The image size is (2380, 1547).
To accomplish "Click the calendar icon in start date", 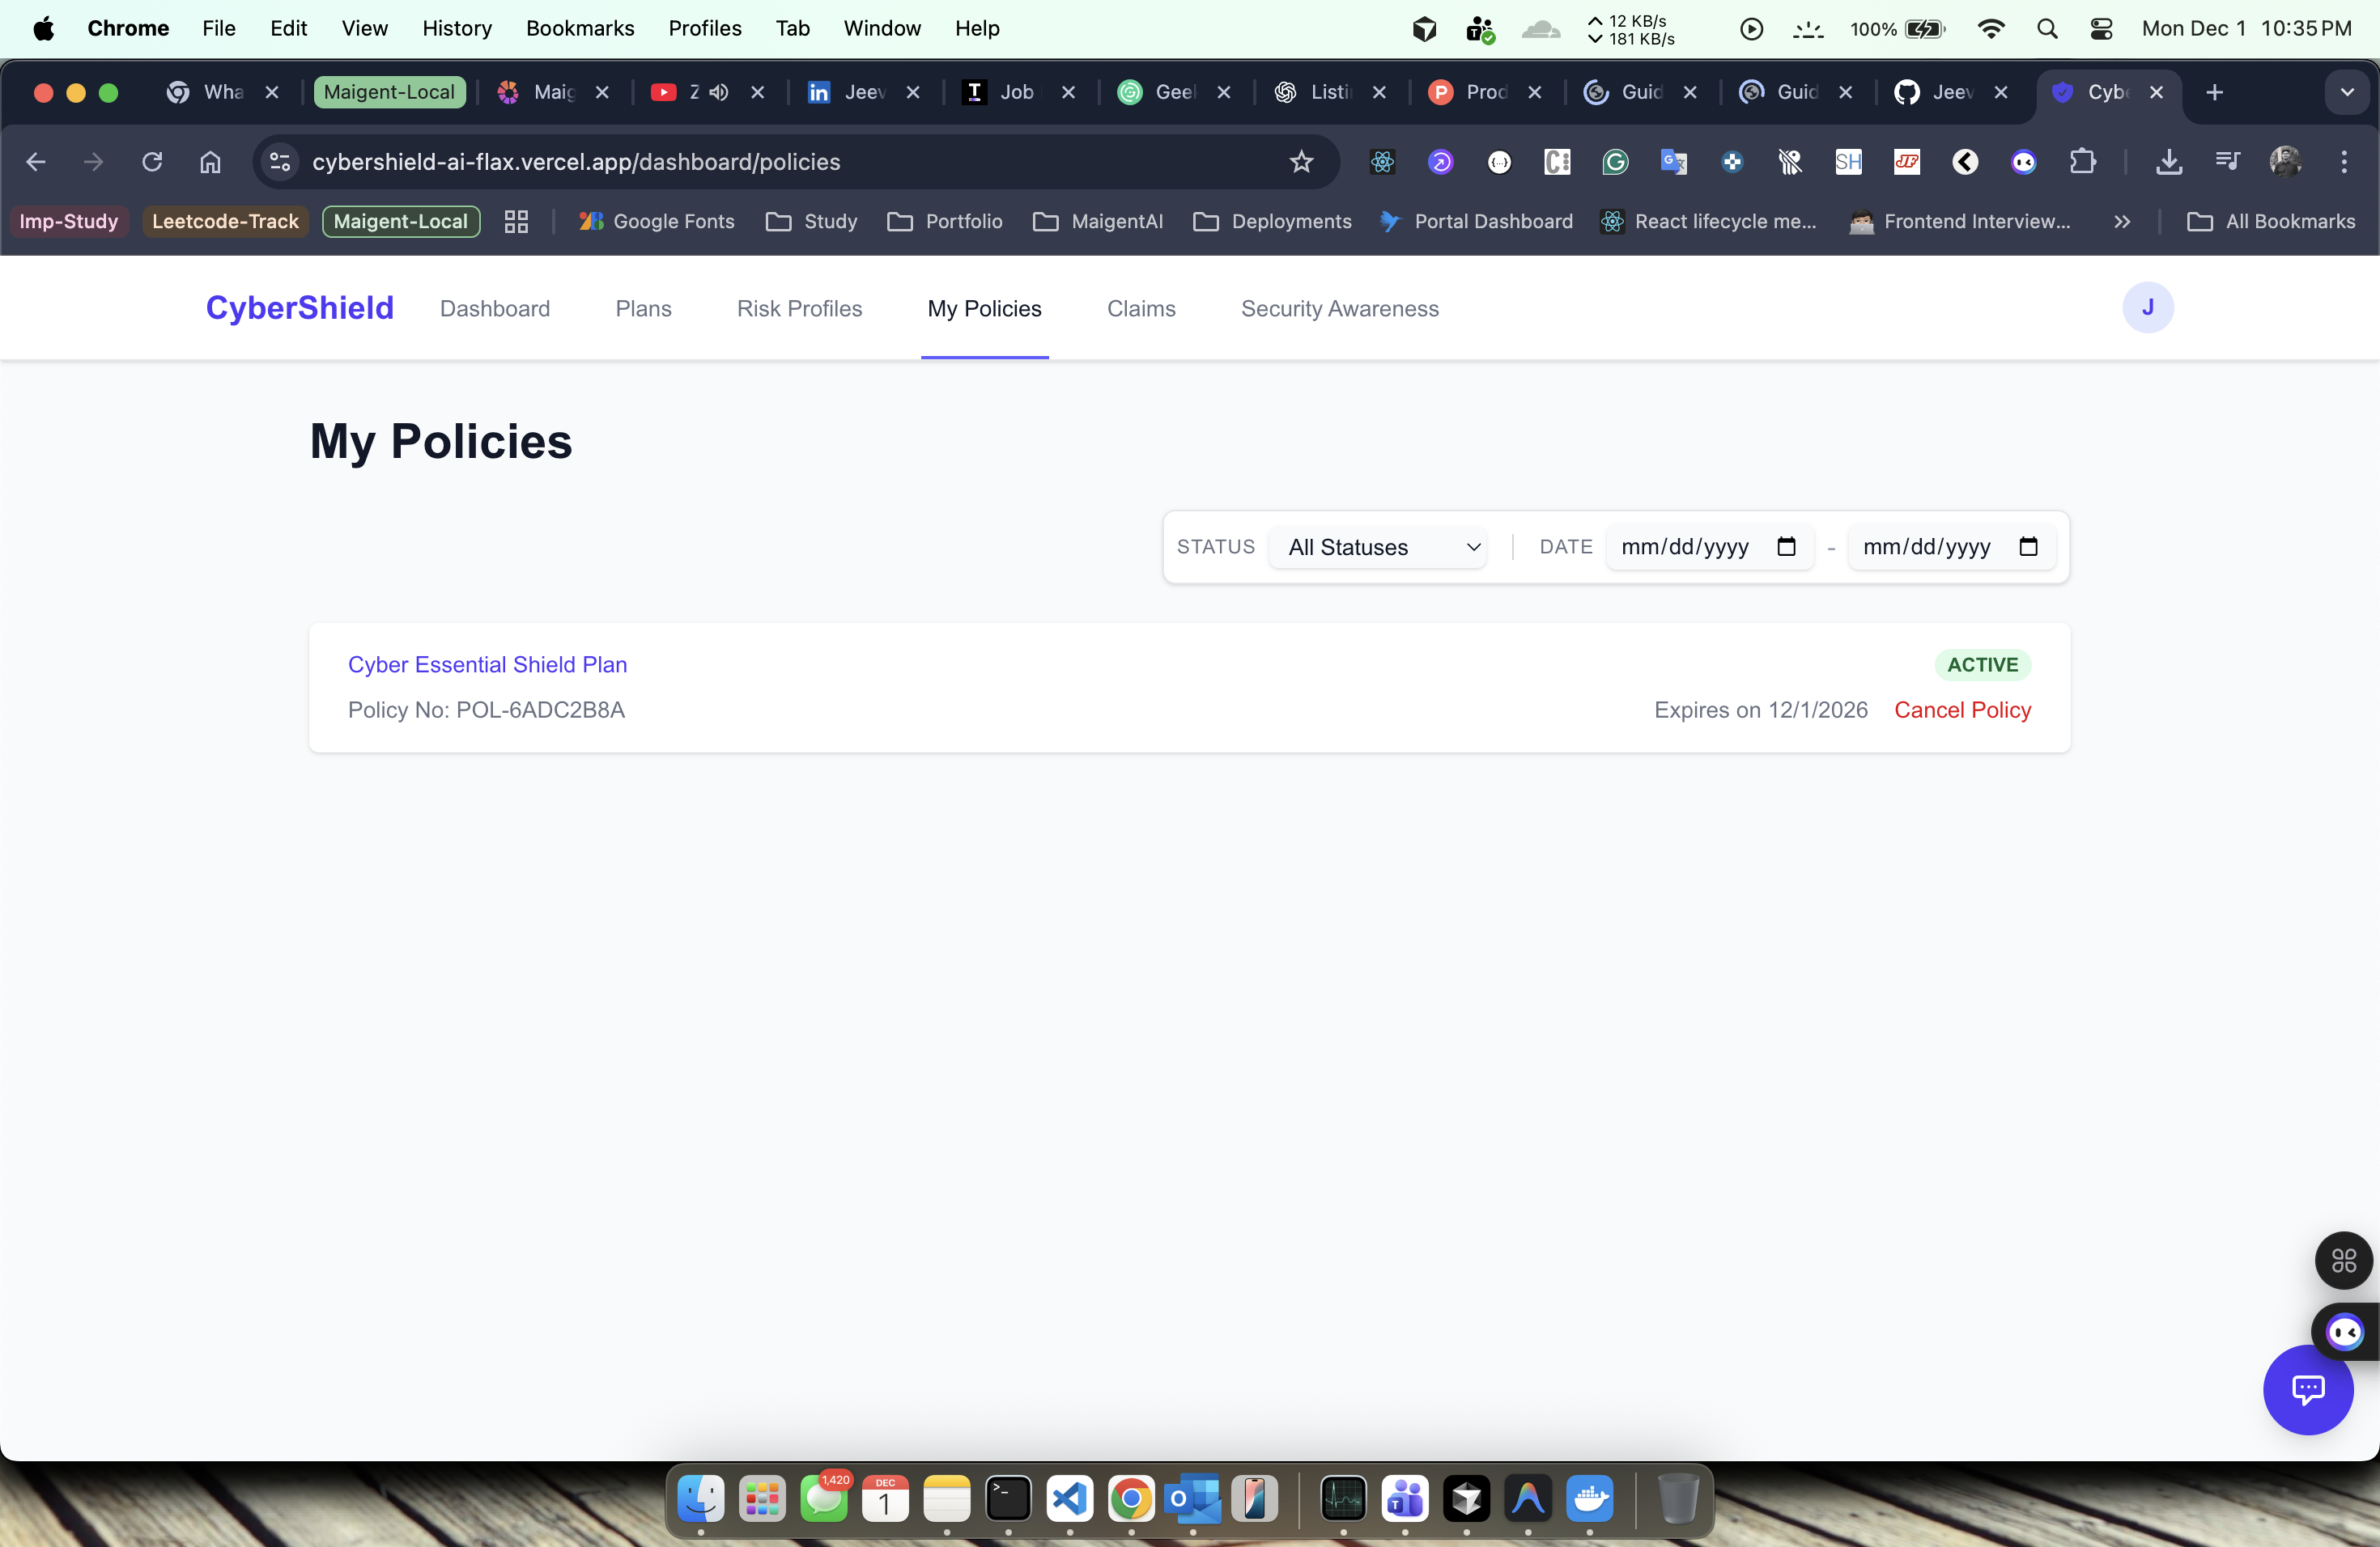I will pyautogui.click(x=1786, y=547).
